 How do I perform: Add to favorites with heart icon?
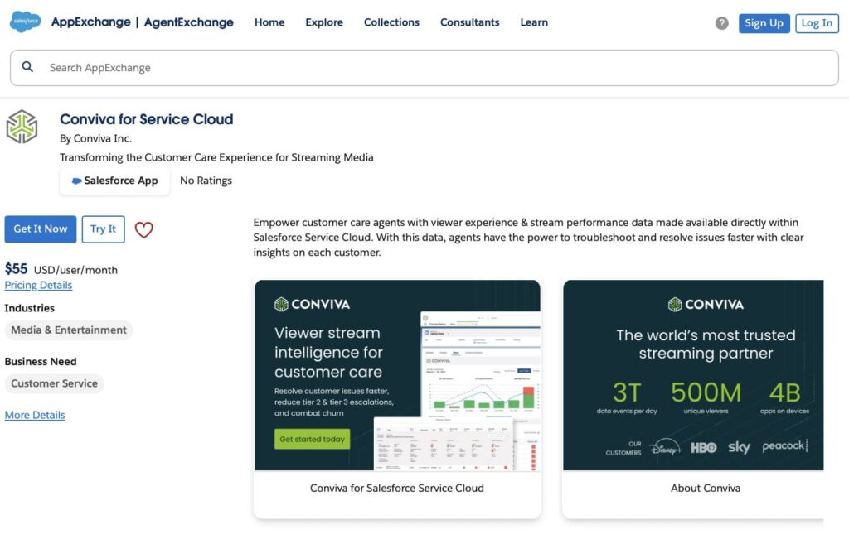(x=143, y=229)
